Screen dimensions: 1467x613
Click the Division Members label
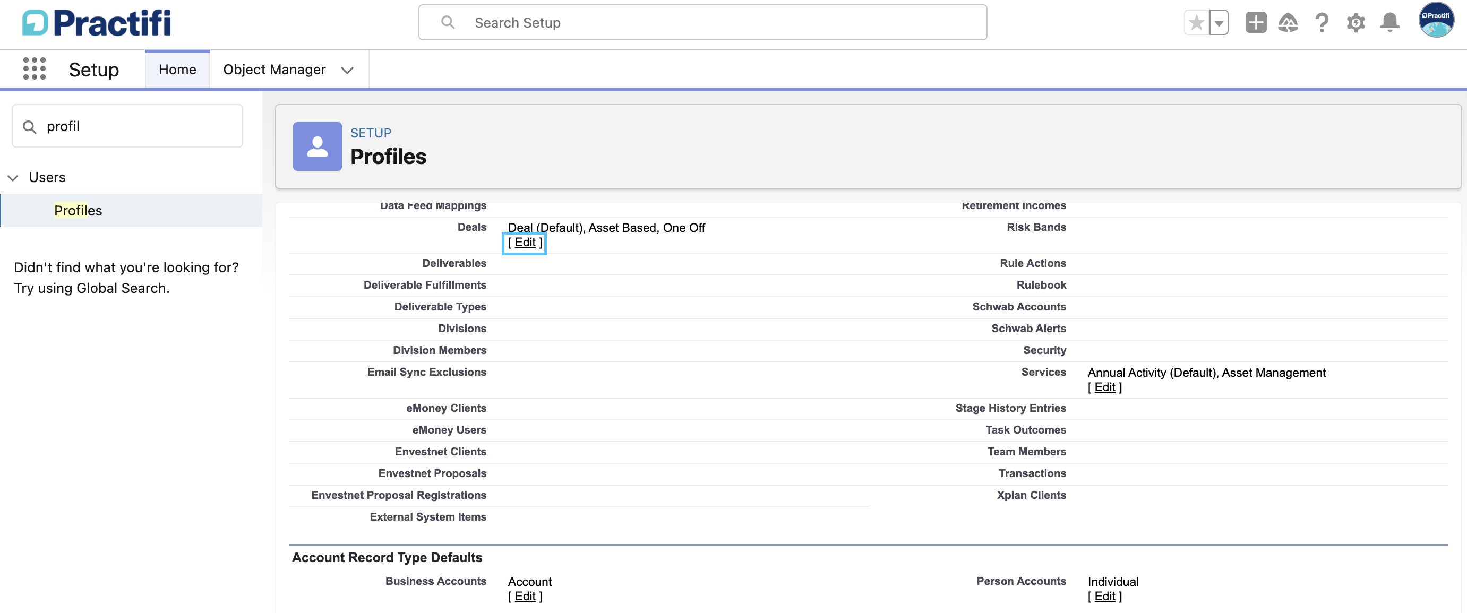[439, 350]
